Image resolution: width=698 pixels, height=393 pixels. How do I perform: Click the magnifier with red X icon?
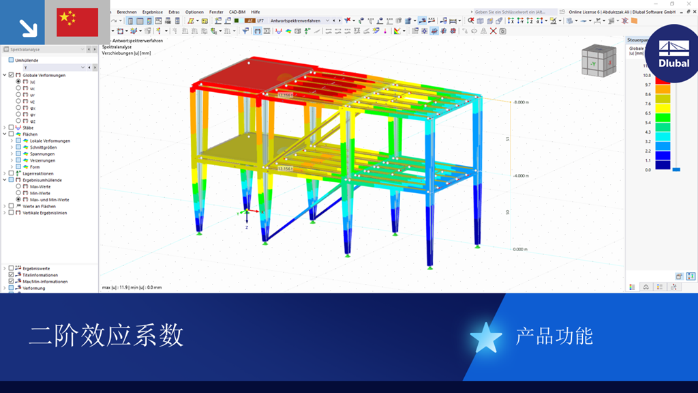tap(471, 20)
